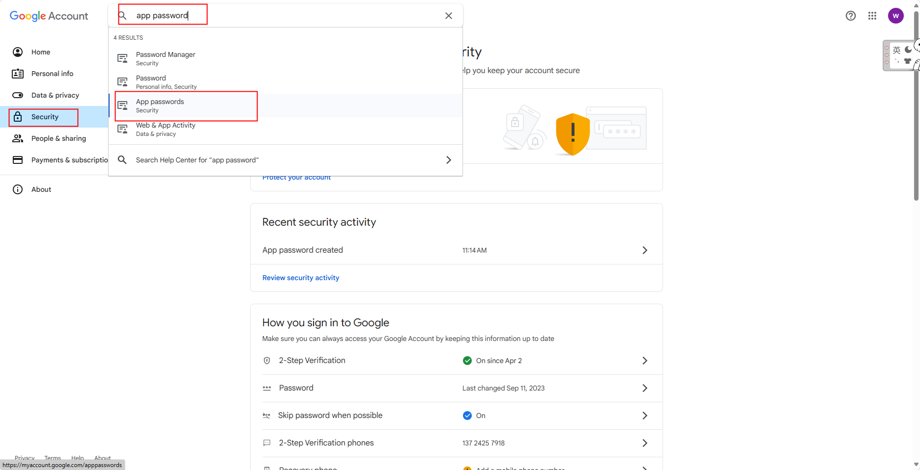Click the Data & privacy toggle icon
Viewport: 920px width, 470px height.
click(x=18, y=95)
